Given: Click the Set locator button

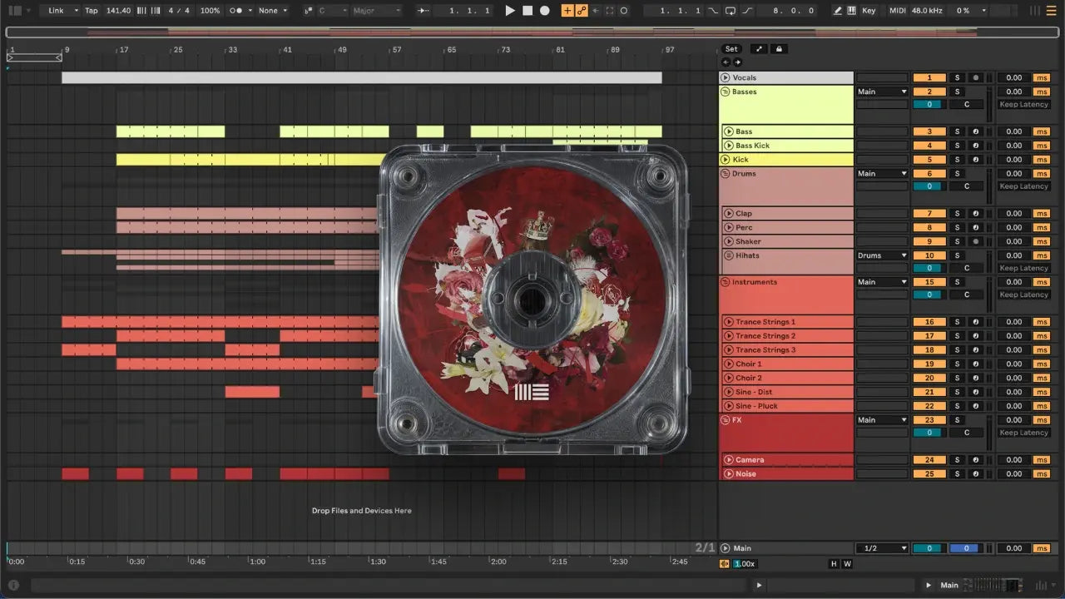Looking at the screenshot, I should (x=731, y=49).
